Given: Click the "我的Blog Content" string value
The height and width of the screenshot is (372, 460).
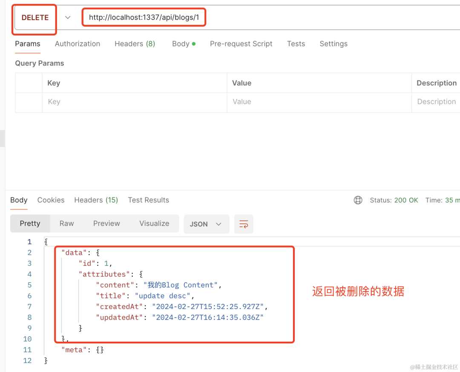Looking at the screenshot, I should 181,285.
